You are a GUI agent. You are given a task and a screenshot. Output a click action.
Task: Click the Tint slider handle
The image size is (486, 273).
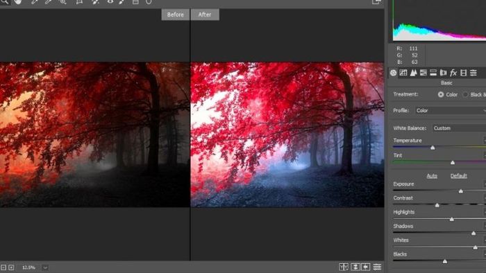click(x=453, y=162)
